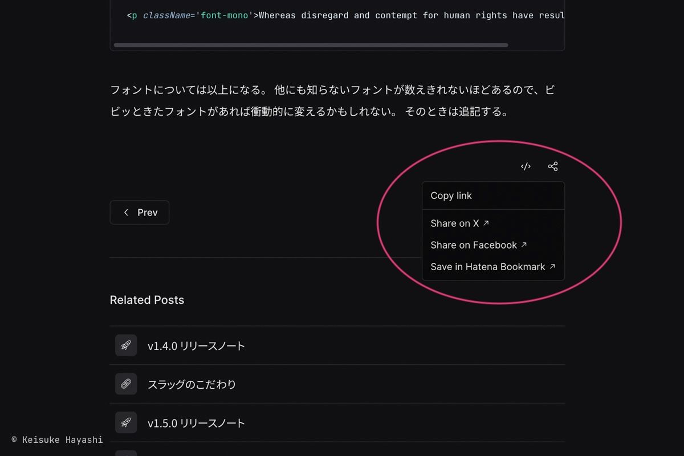
Task: Select Copy link from the share menu
Action: [451, 196]
